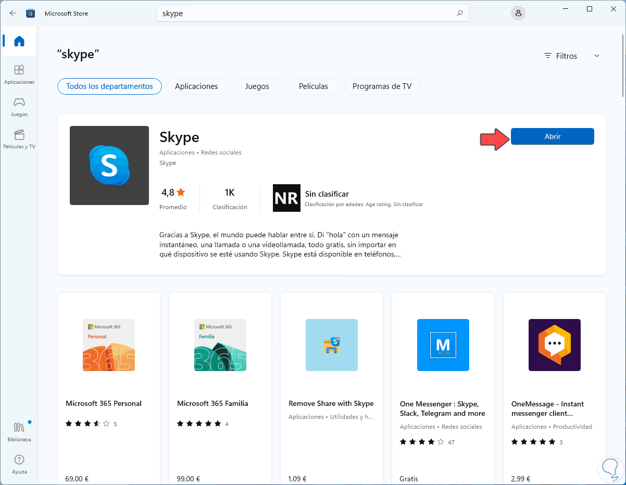Screen dimensions: 626x485
Task: Close the Microsoft Store window
Action: point(613,9)
